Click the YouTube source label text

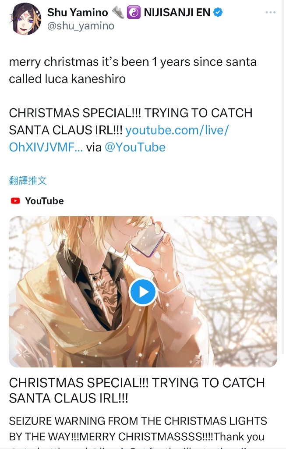(44, 201)
